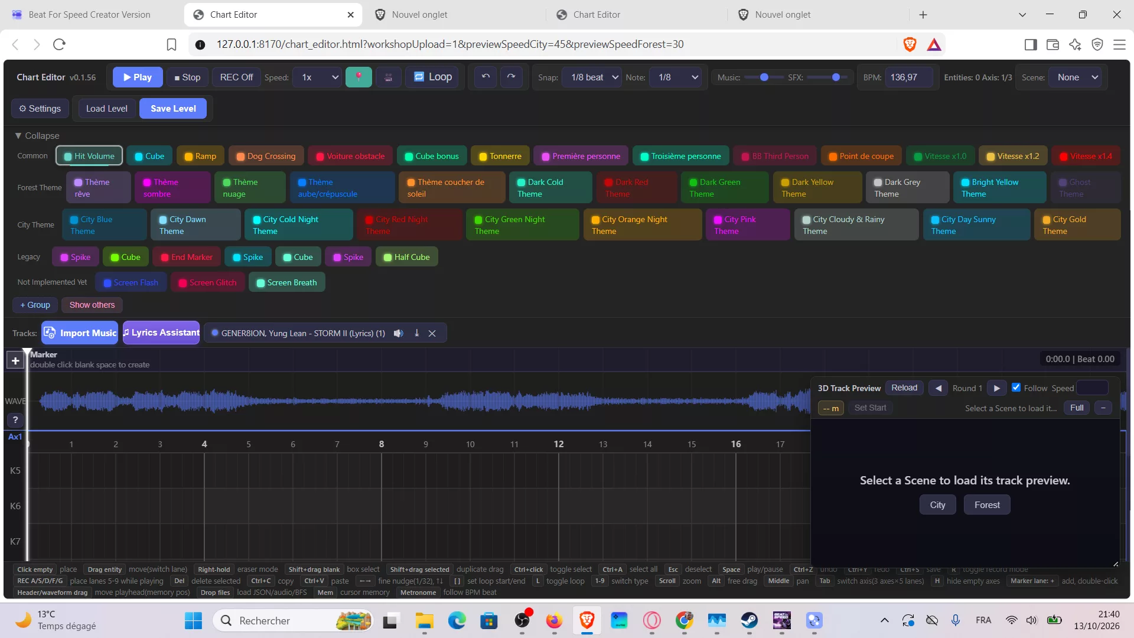This screenshot has height=638, width=1134.
Task: Open the Scene None dropdown
Action: click(x=1075, y=77)
